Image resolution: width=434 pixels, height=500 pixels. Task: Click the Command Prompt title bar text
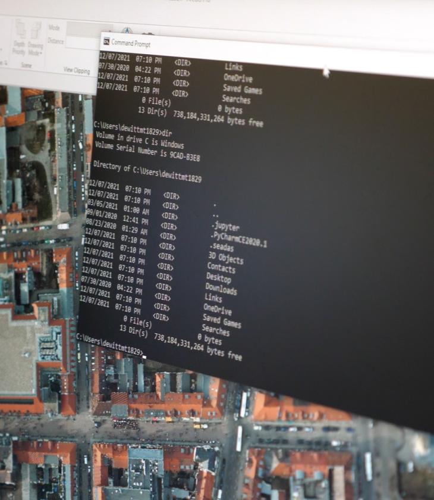click(131, 43)
